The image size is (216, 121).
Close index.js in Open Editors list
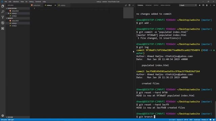[8, 13]
